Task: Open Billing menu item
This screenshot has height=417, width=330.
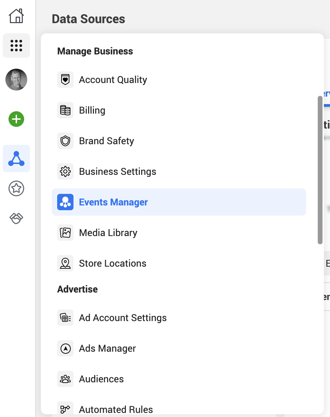Action: click(179, 110)
